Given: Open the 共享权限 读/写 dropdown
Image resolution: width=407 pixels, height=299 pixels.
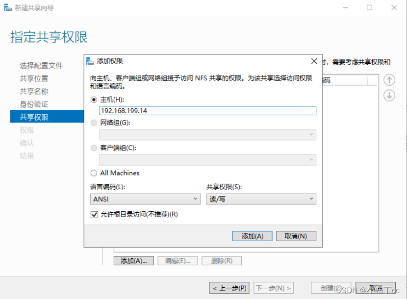Looking at the screenshot, I should pyautogui.click(x=261, y=199).
